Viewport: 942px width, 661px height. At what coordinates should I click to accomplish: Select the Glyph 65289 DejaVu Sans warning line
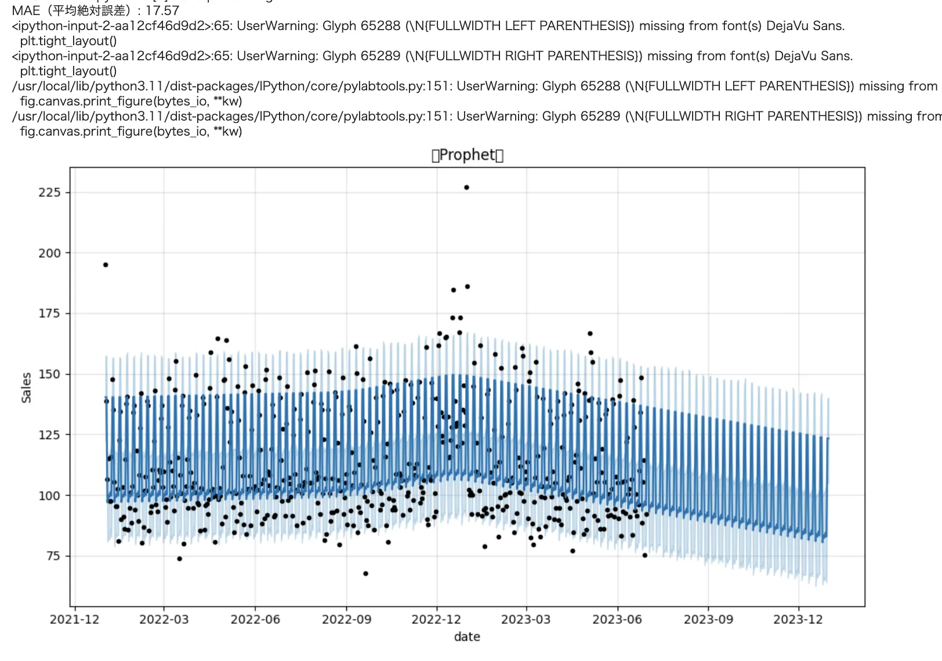[432, 56]
